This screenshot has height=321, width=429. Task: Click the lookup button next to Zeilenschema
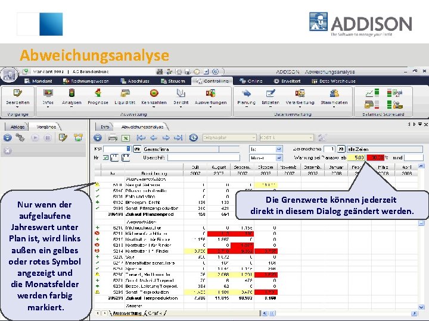[341, 149]
